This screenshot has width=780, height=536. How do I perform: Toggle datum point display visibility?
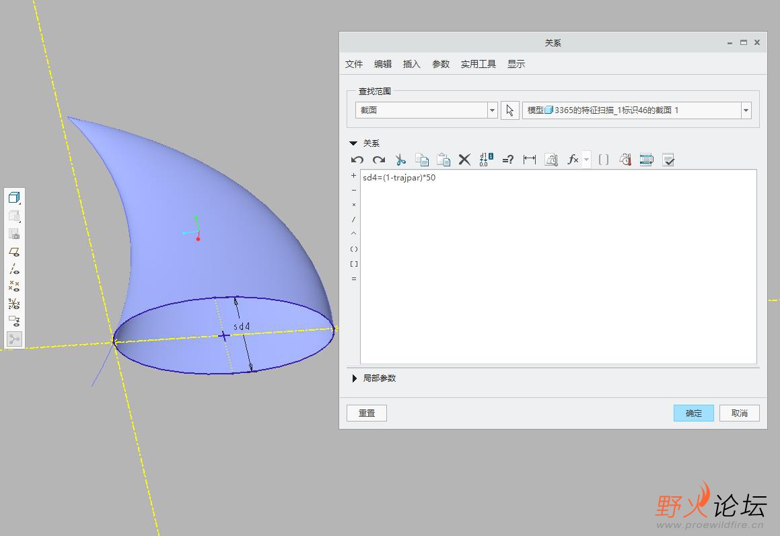14,286
